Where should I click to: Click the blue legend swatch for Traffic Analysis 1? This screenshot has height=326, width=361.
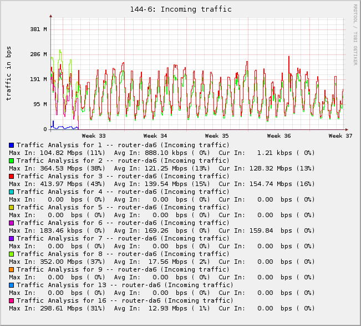coord(12,145)
